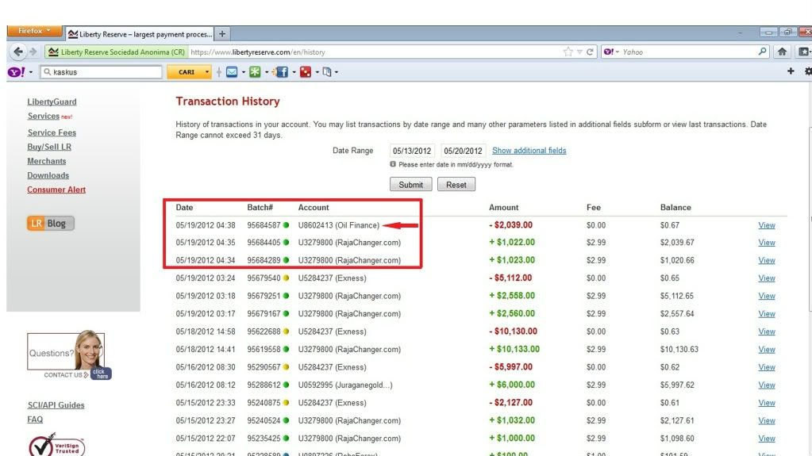Click the red dice toolbar icon
The image size is (812, 456).
306,72
